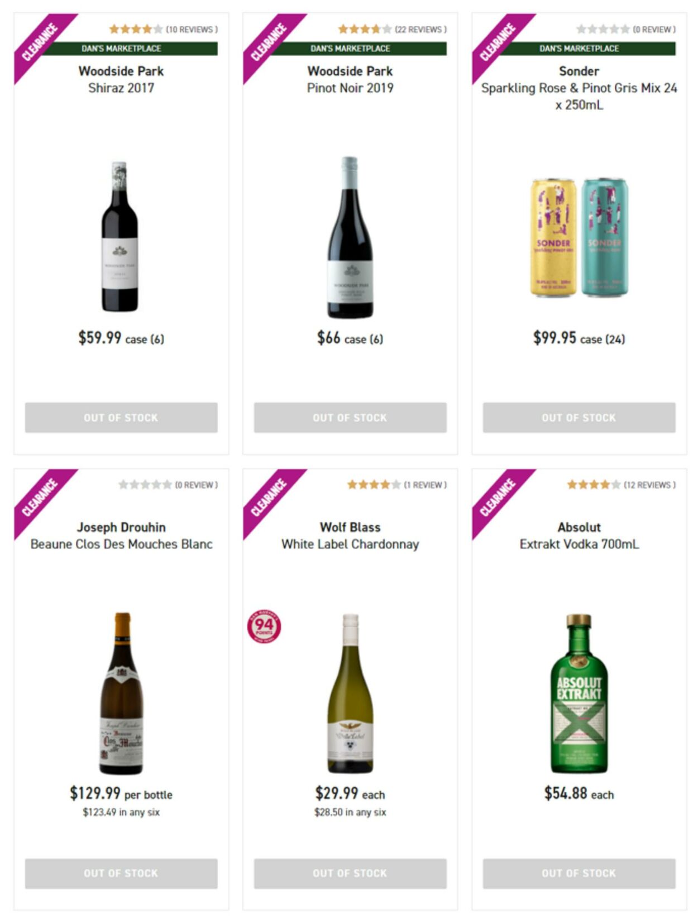Click the 94 points award badge
This screenshot has height=918, width=698.
coord(264,626)
